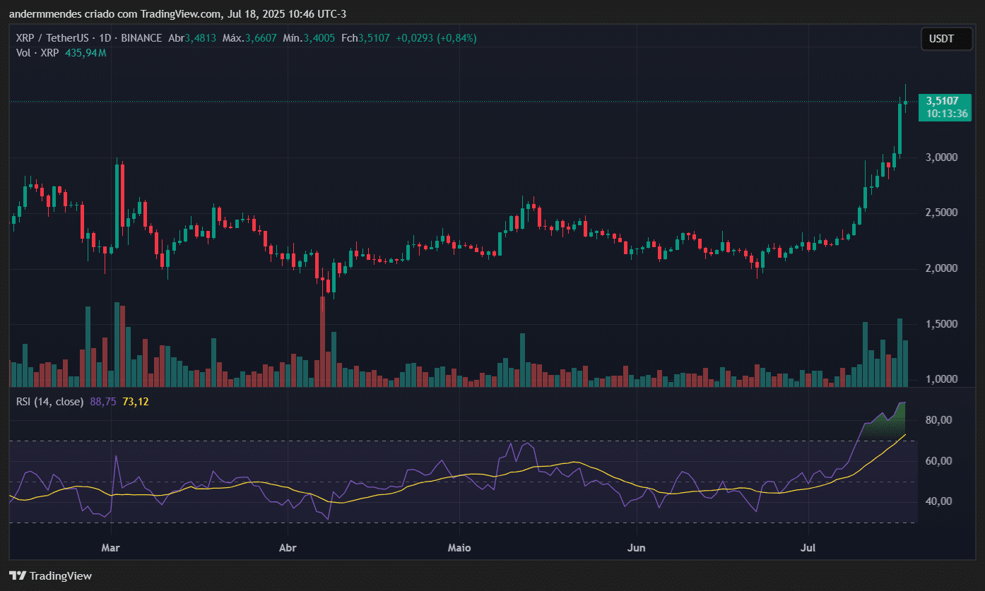The height and width of the screenshot is (591, 985).
Task: Click the open value Abr 3,4813
Action: [x=191, y=38]
